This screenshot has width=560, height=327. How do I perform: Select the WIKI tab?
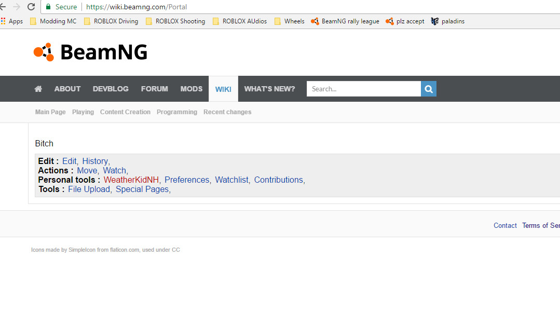[223, 89]
